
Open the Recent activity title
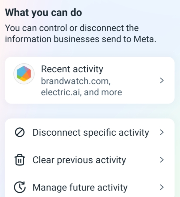click(72, 69)
